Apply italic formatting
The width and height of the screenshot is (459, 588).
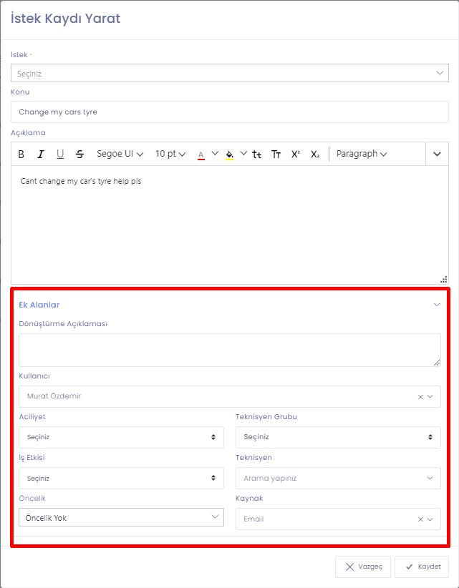tap(41, 154)
